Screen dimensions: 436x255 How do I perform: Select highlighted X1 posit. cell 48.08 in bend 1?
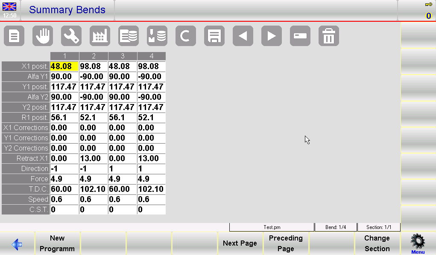pos(64,67)
